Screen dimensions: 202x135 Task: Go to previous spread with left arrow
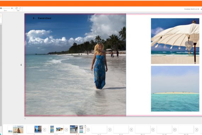coord(21,65)
